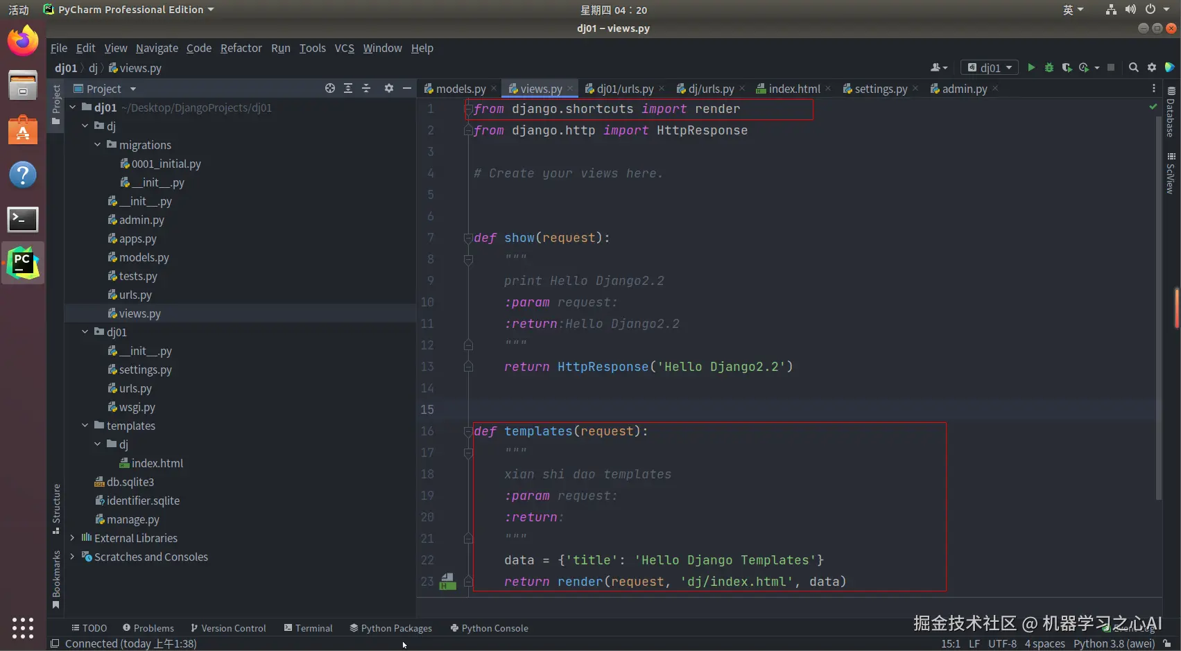This screenshot has height=651, width=1181.
Task: Expand all items in the Project panel
Action: (348, 88)
